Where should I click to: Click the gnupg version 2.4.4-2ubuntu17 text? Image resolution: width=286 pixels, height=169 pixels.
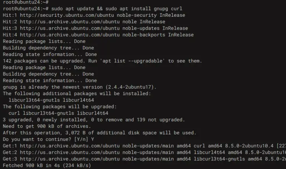[130, 87]
